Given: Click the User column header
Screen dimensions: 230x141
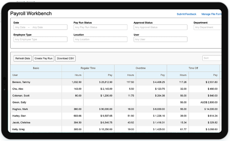Looking at the screenshot, I should coord(15,75).
